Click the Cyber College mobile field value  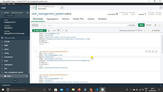(49, 57)
